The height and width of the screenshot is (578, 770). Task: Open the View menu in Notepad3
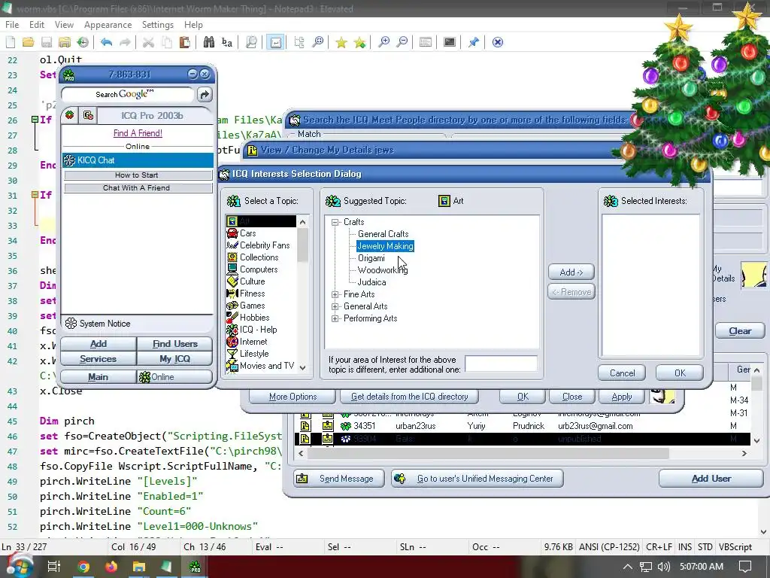(64, 25)
